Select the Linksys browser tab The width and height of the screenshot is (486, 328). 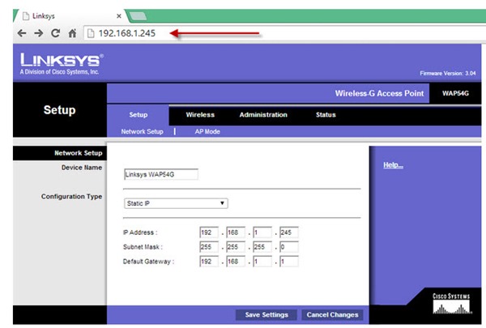tap(70, 16)
